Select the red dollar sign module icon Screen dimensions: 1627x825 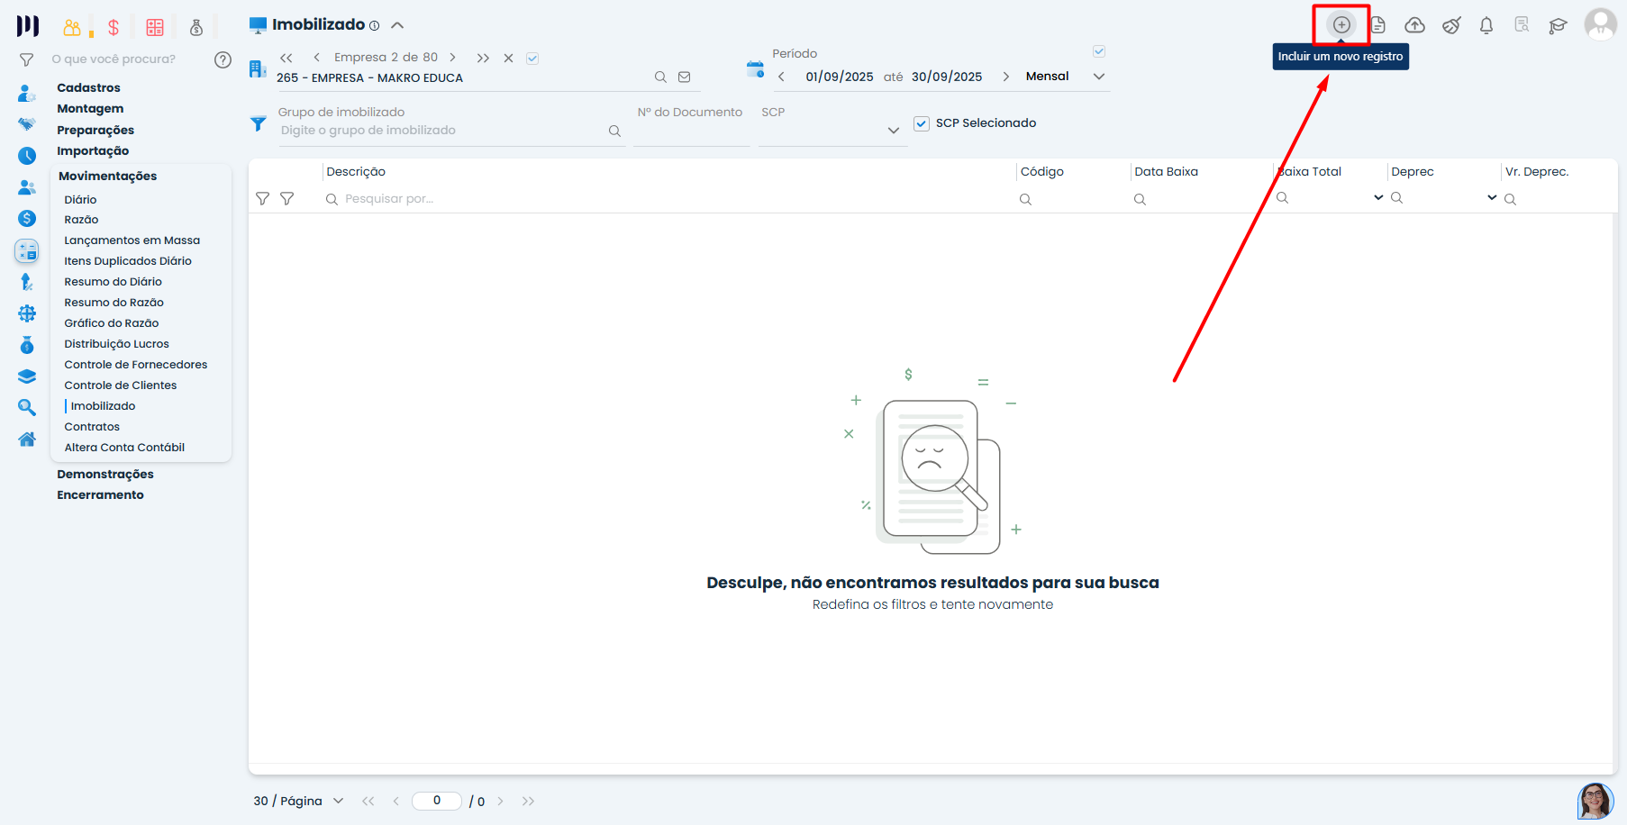pyautogui.click(x=114, y=27)
